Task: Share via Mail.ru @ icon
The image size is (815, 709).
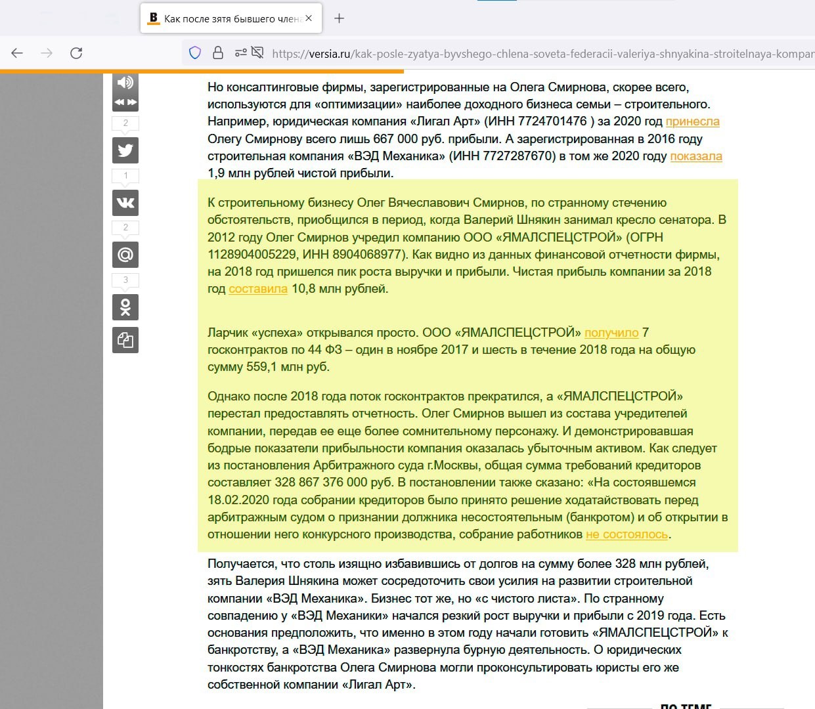Action: 125,255
